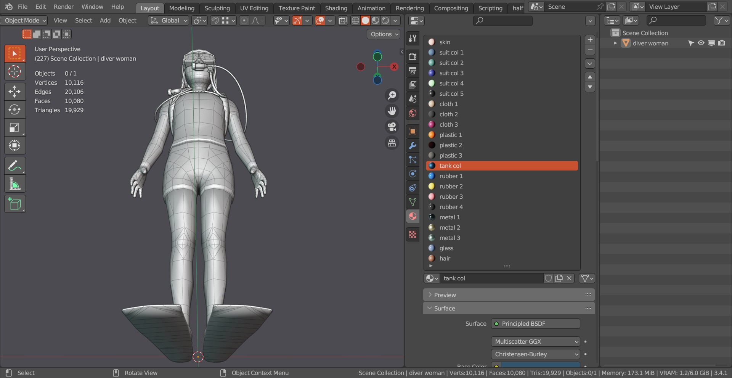Toggle the camera view icon
Viewport: 732px width, 378px height.
coord(392,127)
